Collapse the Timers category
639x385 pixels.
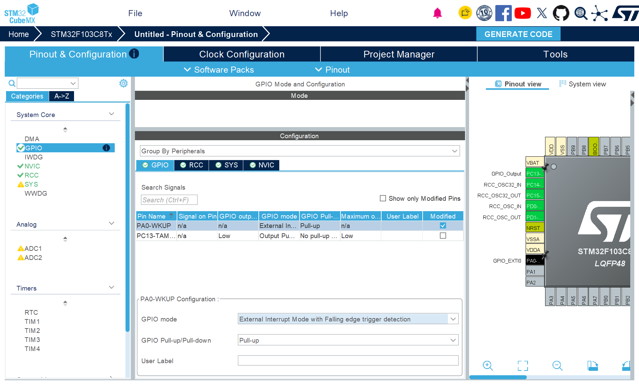click(x=112, y=287)
